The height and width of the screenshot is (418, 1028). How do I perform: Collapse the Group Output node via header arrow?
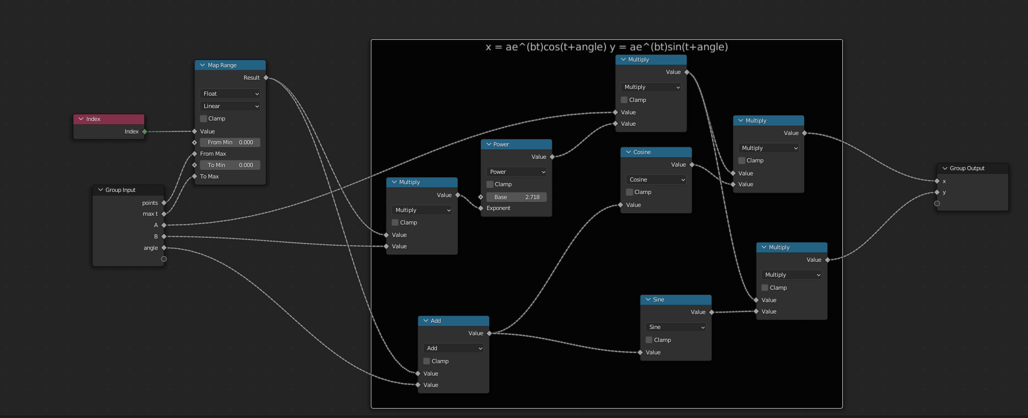click(945, 168)
